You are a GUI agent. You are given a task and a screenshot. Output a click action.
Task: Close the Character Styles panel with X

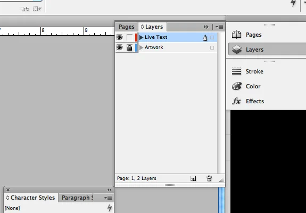tap(8, 190)
